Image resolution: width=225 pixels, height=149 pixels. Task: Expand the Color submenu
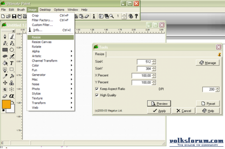click(x=51, y=65)
